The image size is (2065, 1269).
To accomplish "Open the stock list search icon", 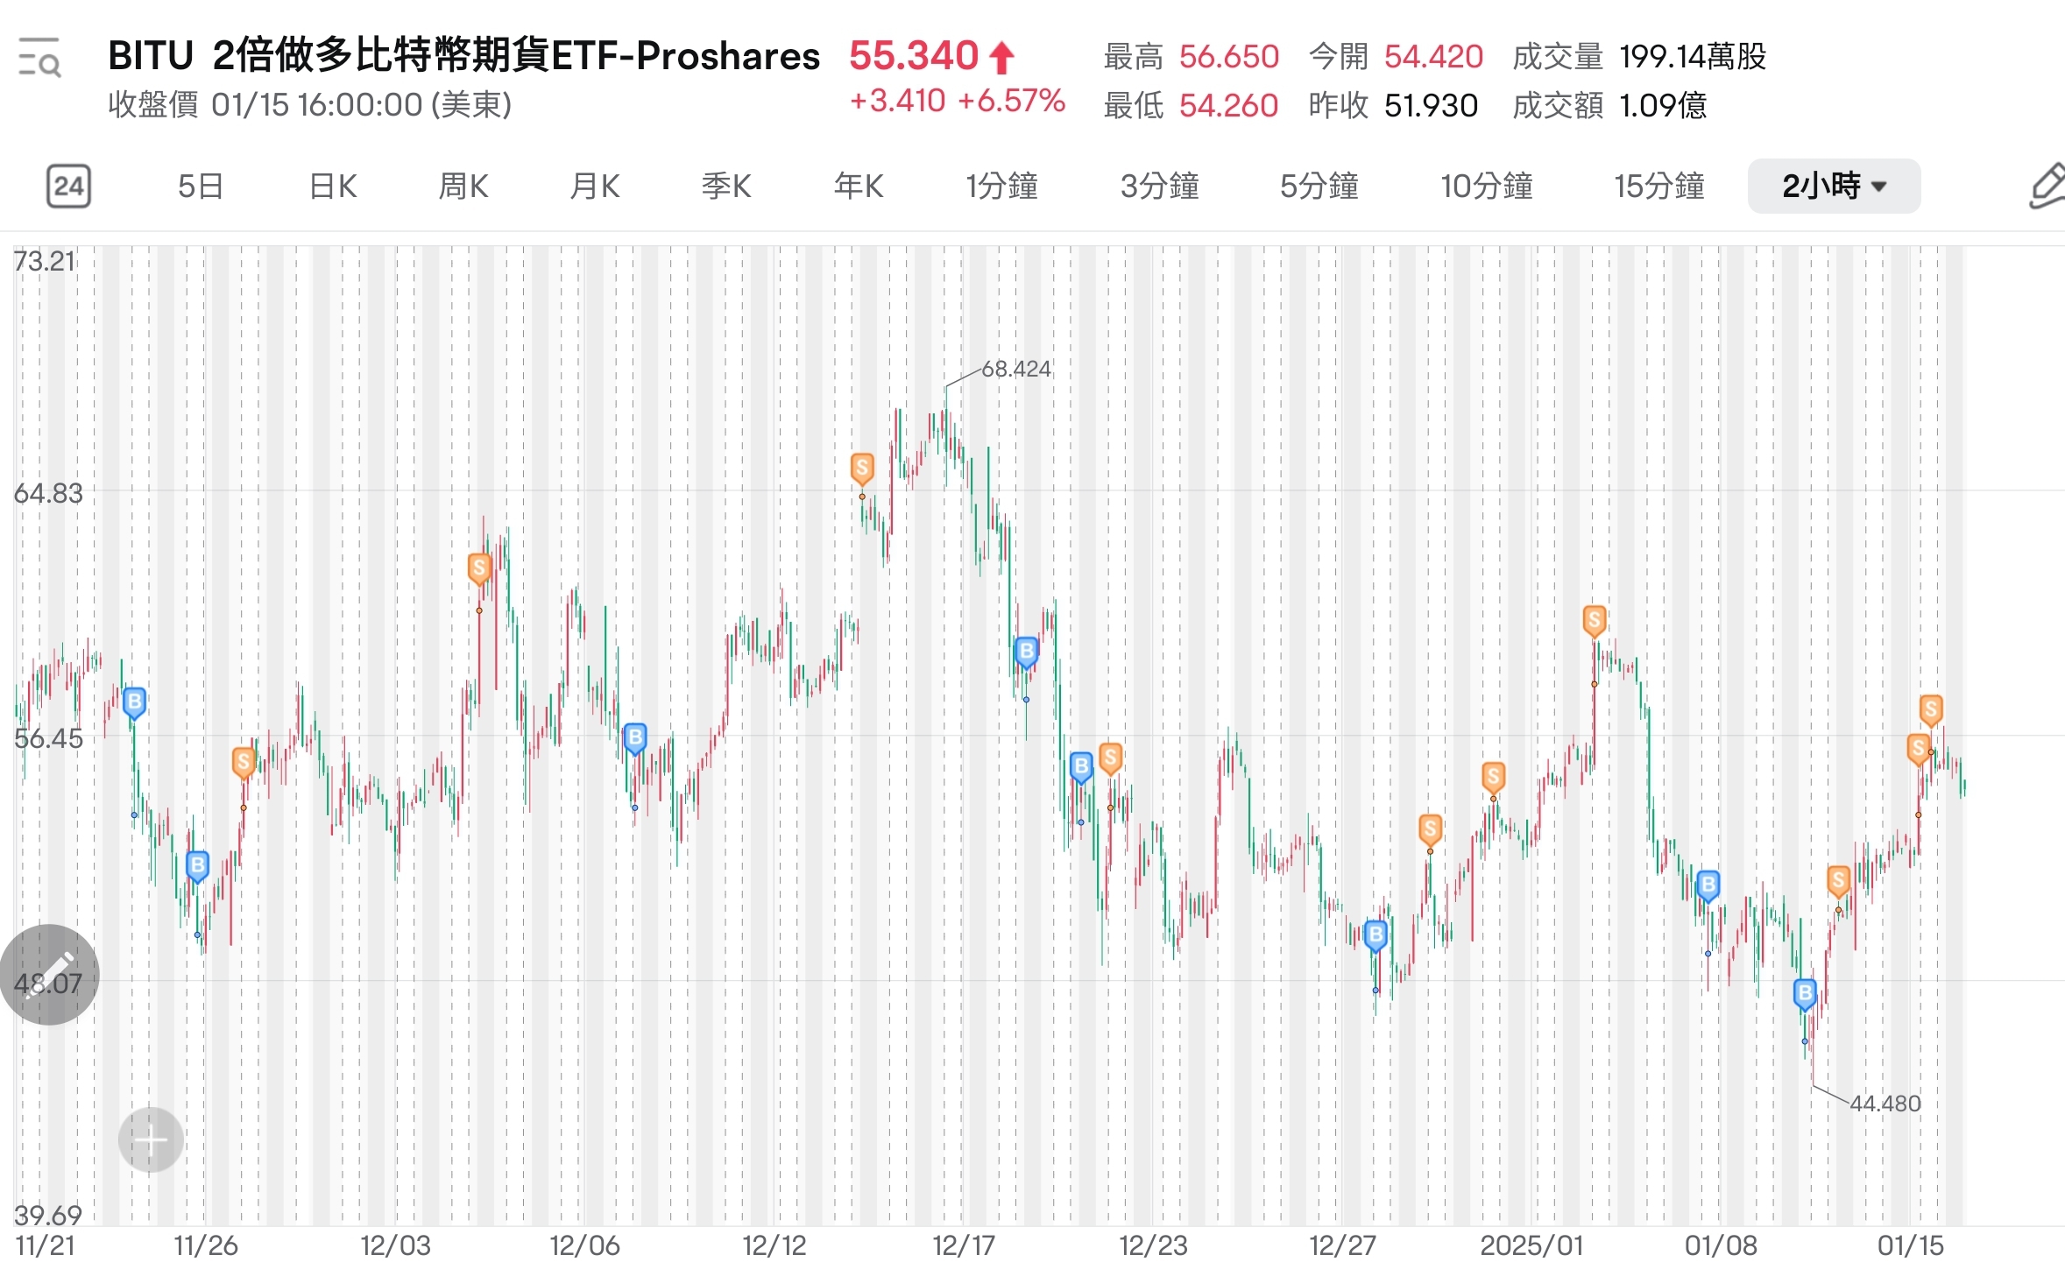I will pyautogui.click(x=39, y=58).
